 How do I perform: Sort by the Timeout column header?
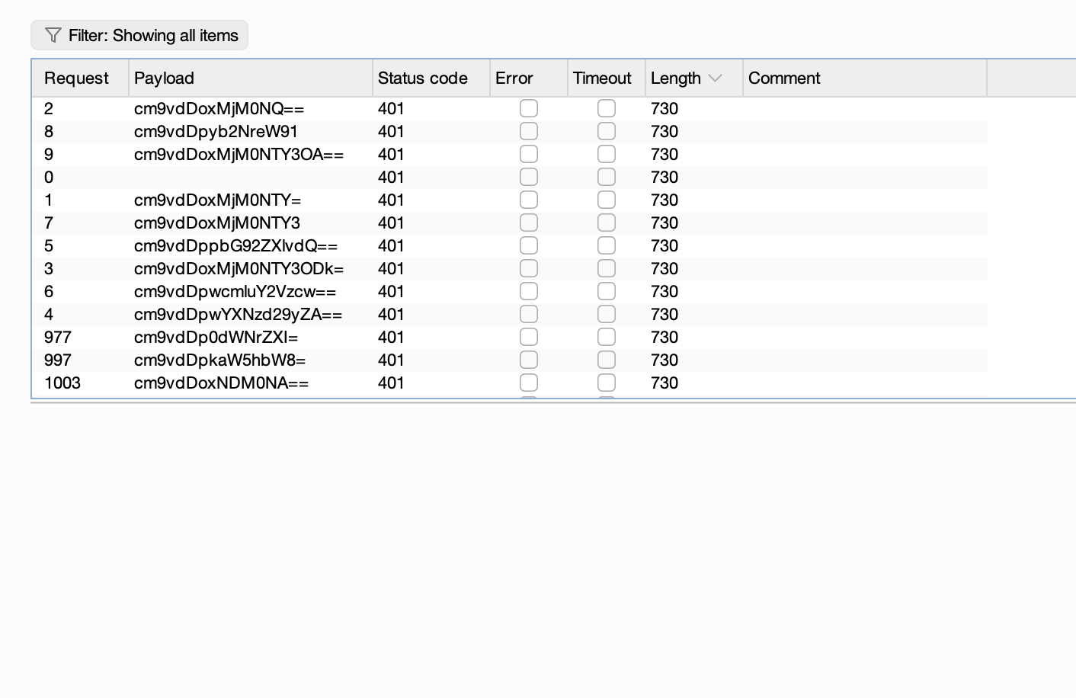tap(607, 78)
